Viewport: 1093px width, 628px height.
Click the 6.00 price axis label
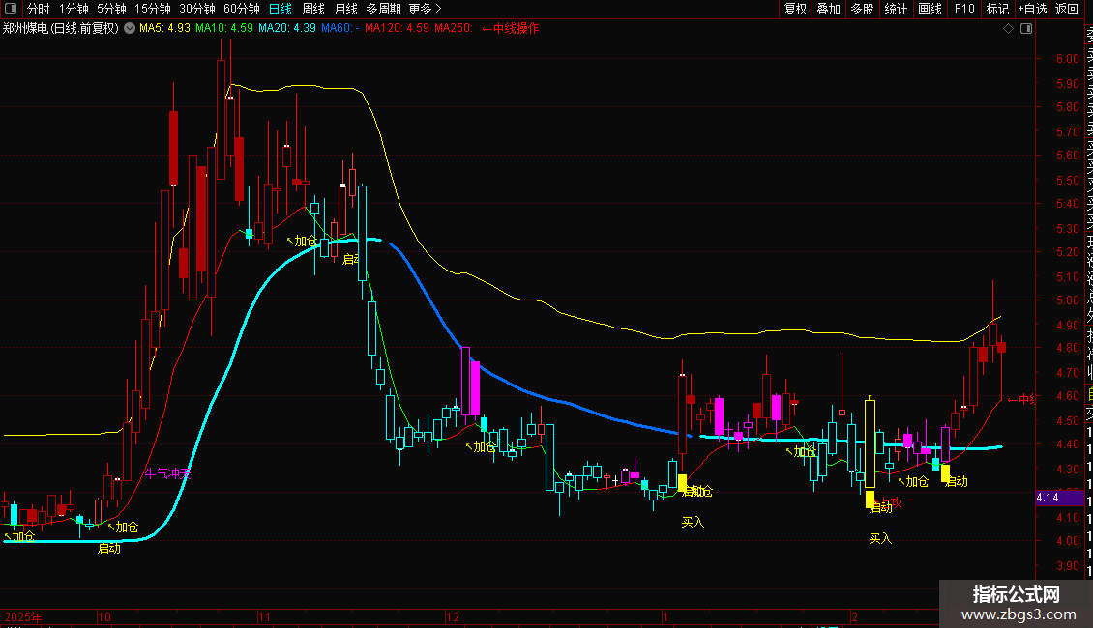[x=1067, y=59]
